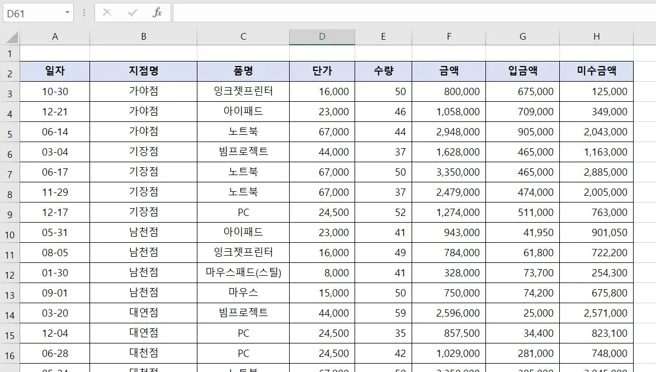Image resolution: width=656 pixels, height=372 pixels.
Task: Click the 수량 header cell
Action: [x=383, y=72]
